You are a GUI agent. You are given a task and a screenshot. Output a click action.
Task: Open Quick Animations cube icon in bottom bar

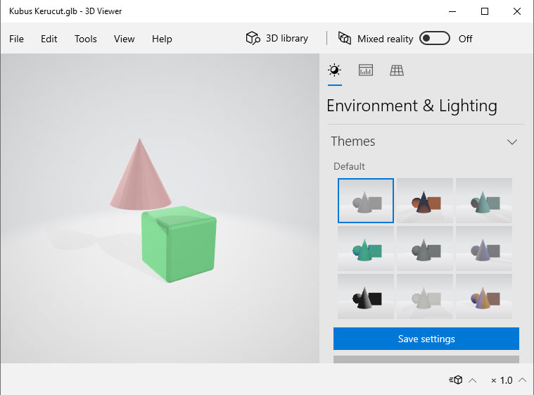456,380
